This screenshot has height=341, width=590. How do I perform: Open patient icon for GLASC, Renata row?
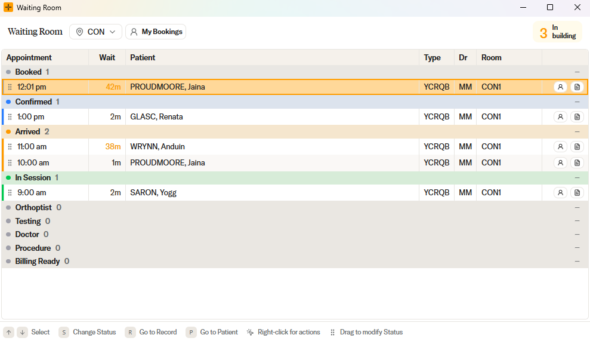click(x=560, y=117)
